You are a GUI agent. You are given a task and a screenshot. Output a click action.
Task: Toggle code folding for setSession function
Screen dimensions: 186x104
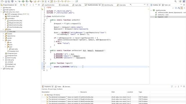46,51
